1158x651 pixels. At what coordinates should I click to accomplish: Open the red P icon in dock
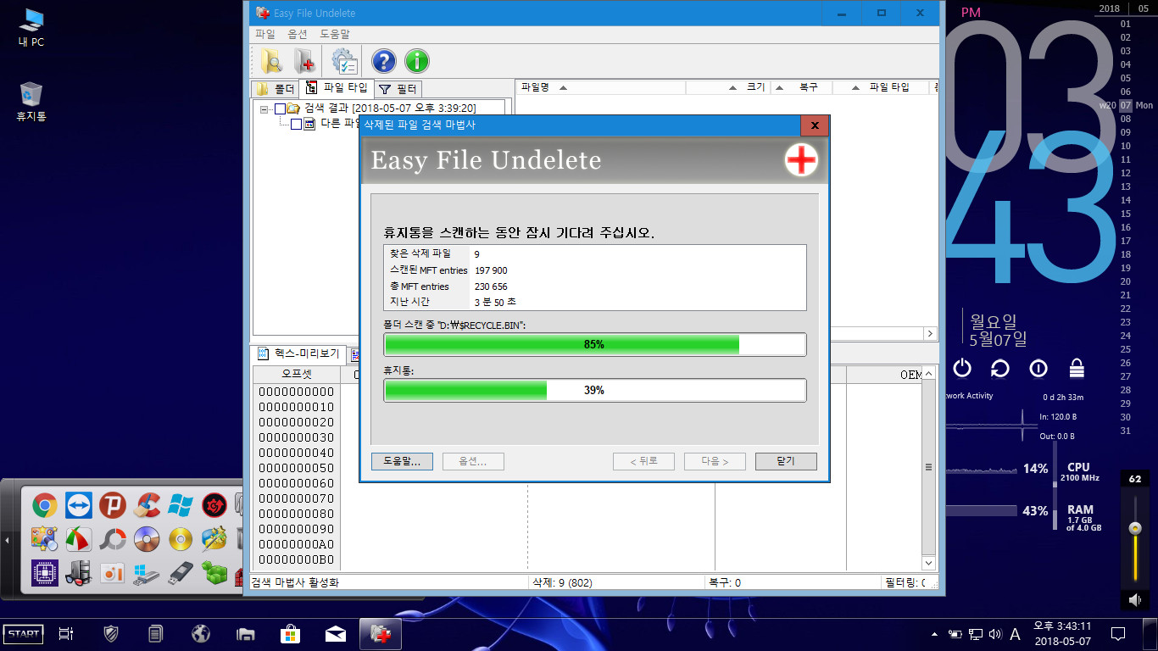(112, 506)
